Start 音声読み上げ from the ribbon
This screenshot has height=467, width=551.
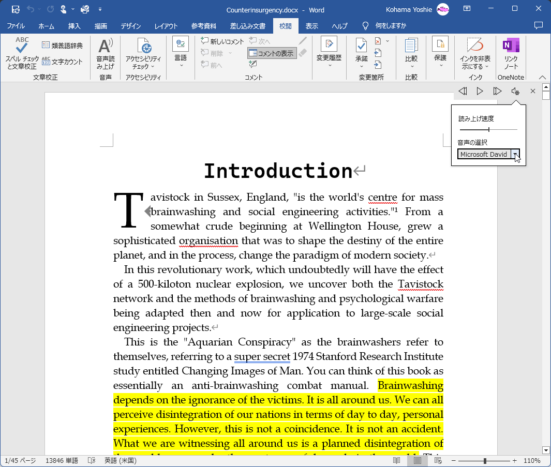[x=106, y=54]
